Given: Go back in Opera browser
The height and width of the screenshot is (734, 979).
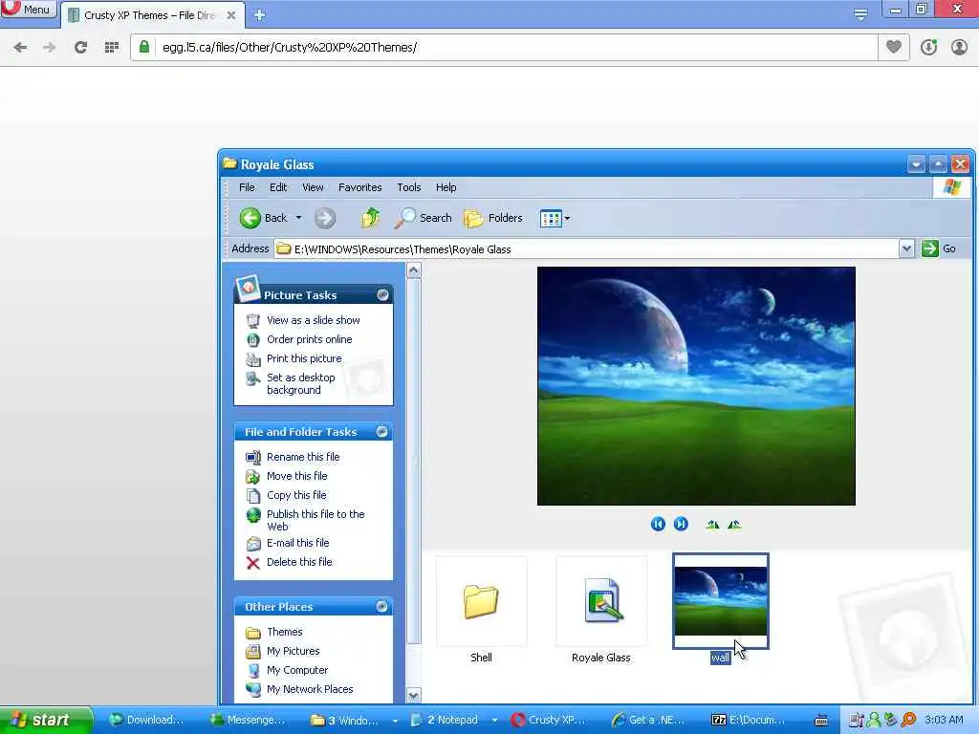Looking at the screenshot, I should coord(21,47).
